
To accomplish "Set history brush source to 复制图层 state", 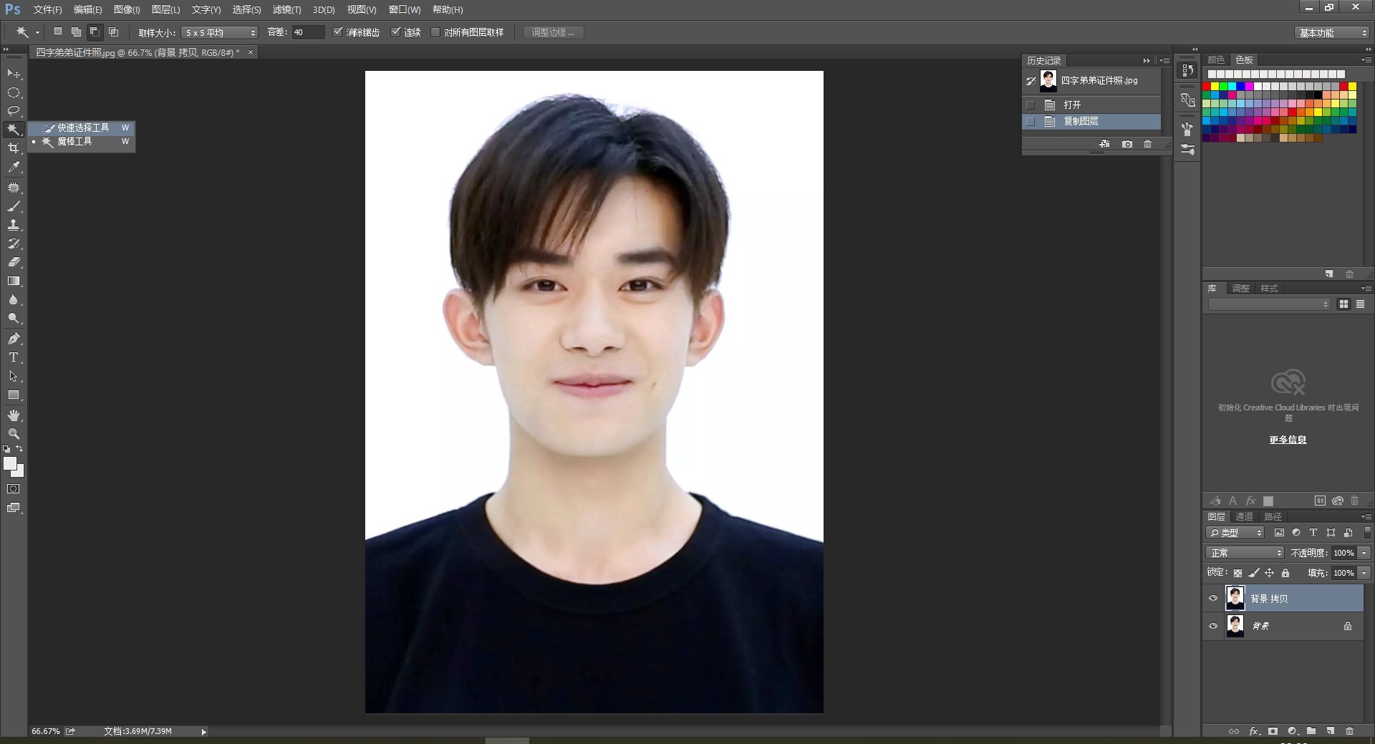I will point(1031,122).
